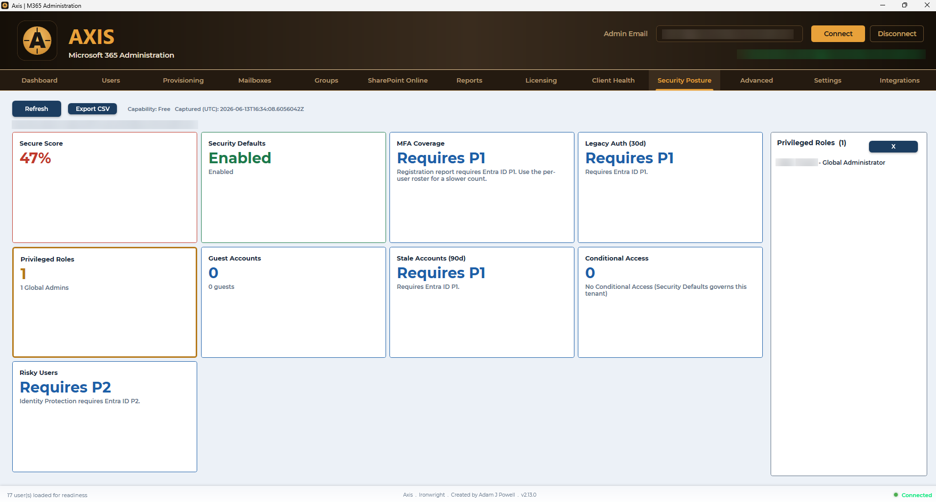The height and width of the screenshot is (502, 936).
Task: Go to the Mailboxes tab
Action: coord(254,80)
